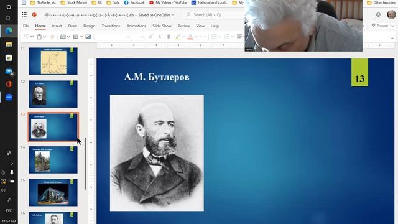398x224 pixels.
Task: Increase font size with larger A
Action: (150, 37)
